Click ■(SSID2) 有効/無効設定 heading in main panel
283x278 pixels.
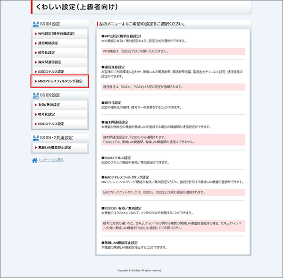pos(121,208)
